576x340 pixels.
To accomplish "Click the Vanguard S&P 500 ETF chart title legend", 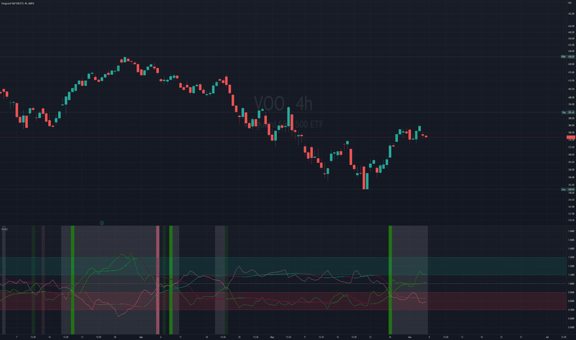I will (x=18, y=3).
